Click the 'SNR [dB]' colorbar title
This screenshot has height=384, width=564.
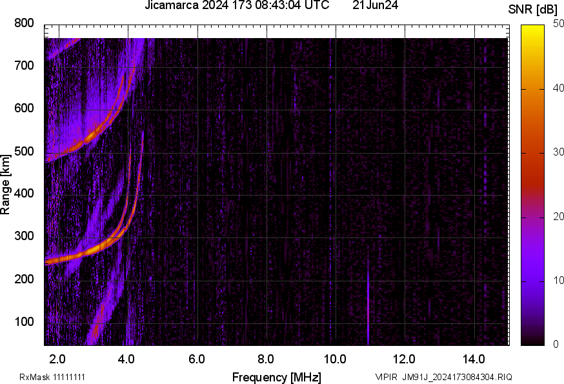(x=533, y=10)
